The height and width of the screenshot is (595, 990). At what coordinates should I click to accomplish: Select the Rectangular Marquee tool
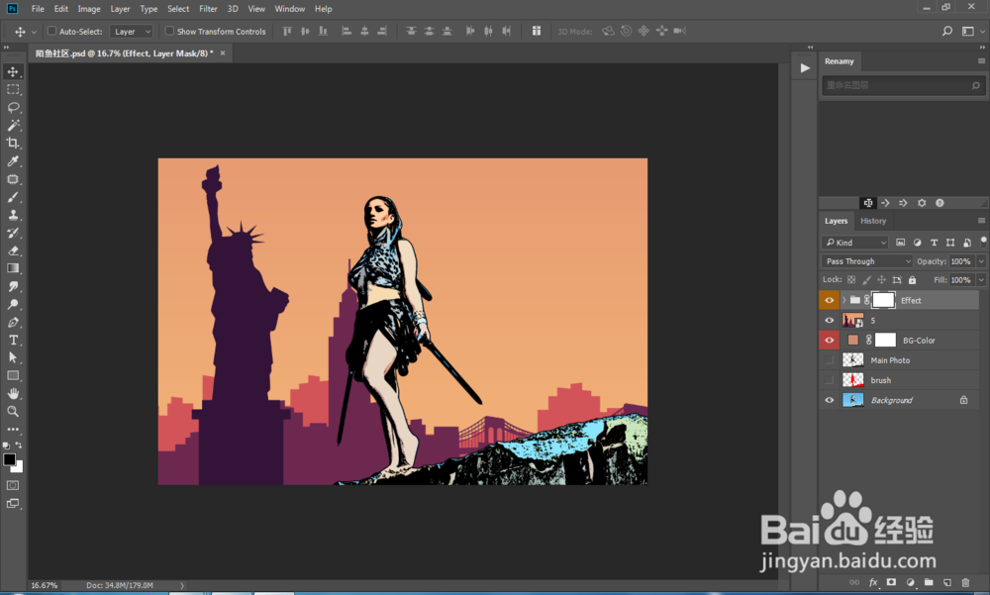(x=13, y=90)
